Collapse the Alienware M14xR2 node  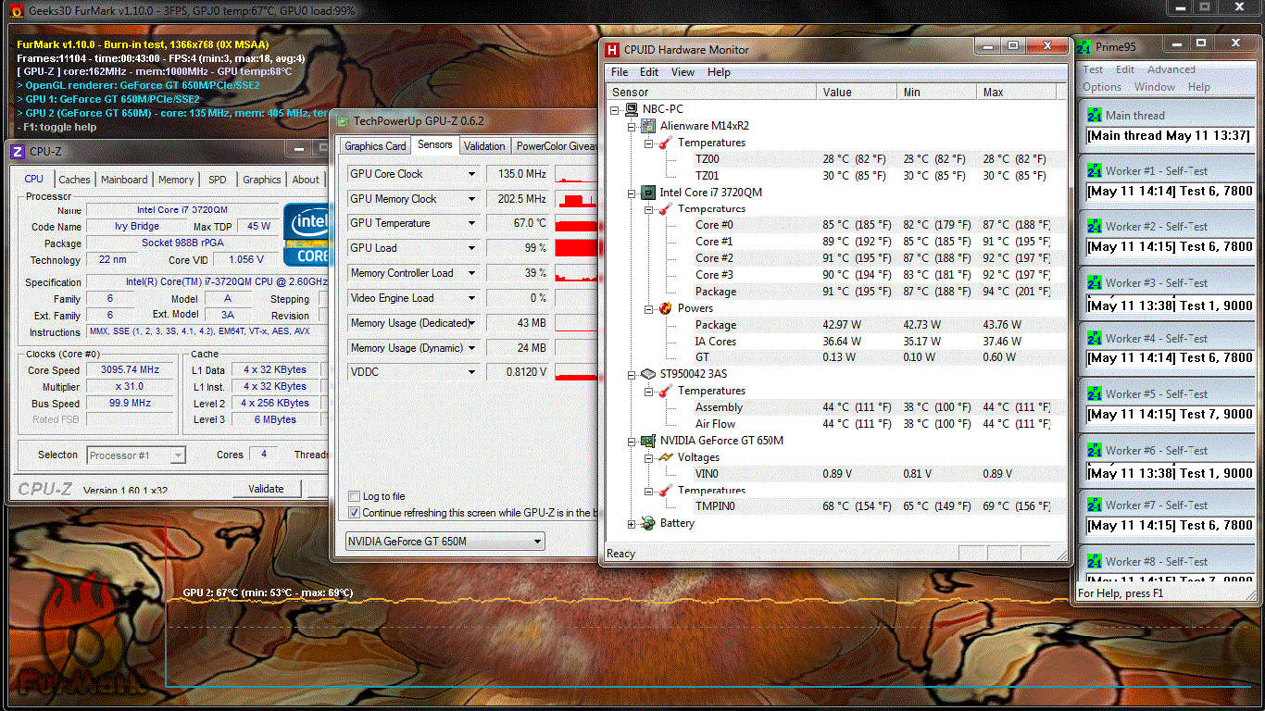tap(632, 126)
